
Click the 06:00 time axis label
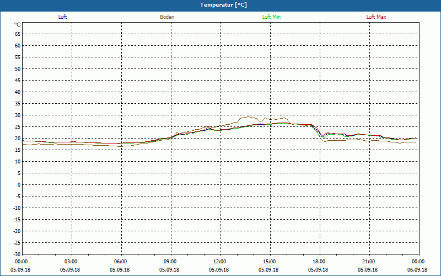(x=121, y=262)
